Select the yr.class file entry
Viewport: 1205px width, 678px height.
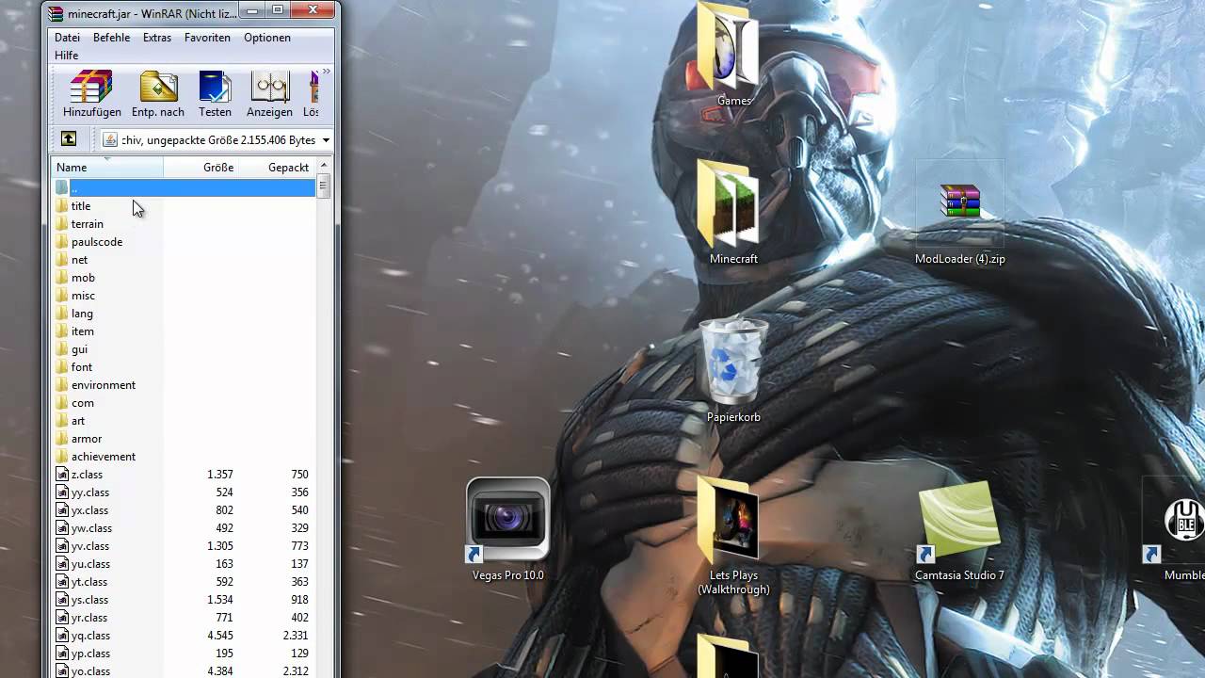click(x=81, y=618)
